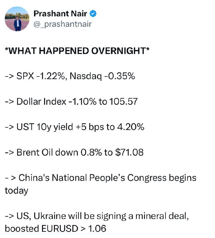215x238 pixels.
Task: Open the Prashant Nair display name
Action: point(60,13)
